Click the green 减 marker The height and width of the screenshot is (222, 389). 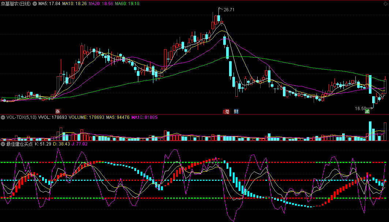(x=367, y=112)
